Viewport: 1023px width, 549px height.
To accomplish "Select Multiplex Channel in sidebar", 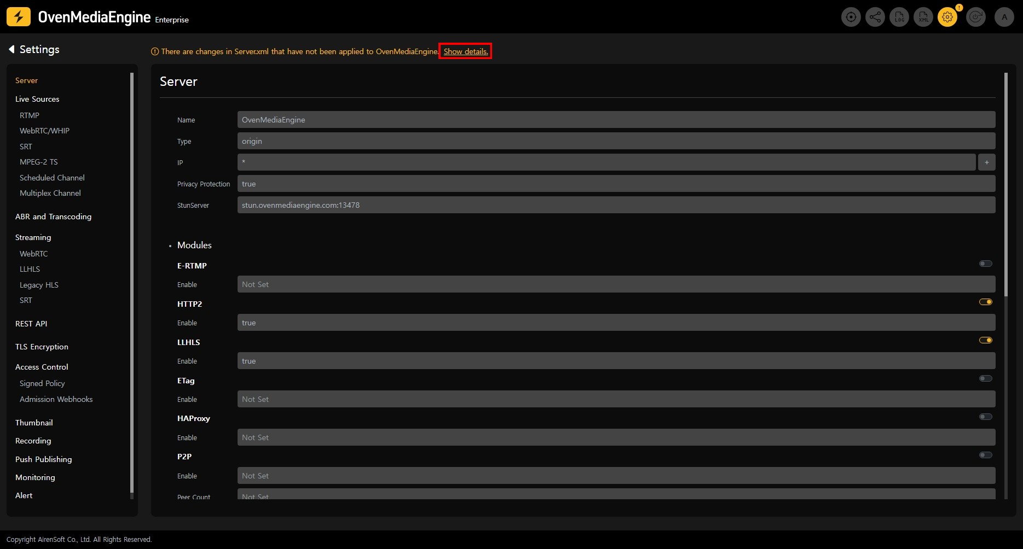I will [50, 193].
